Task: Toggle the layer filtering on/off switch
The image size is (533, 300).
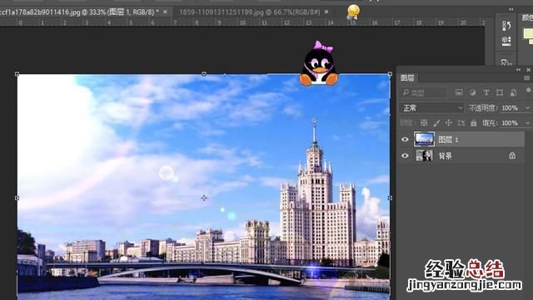Action: [528, 91]
